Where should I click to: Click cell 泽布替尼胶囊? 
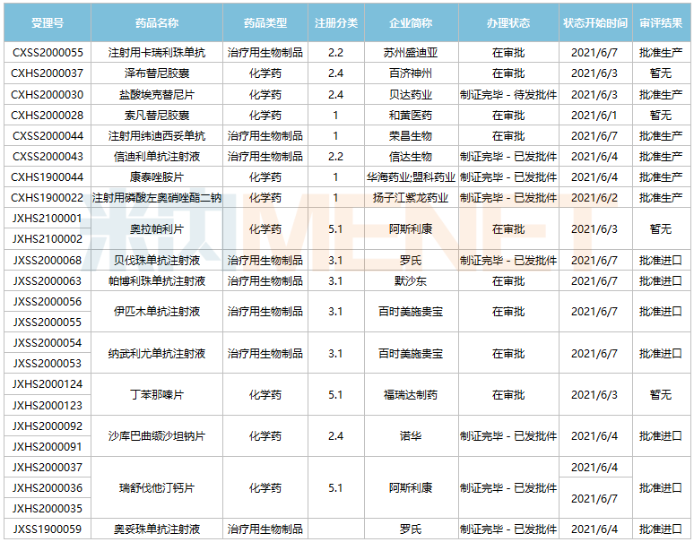(x=157, y=73)
